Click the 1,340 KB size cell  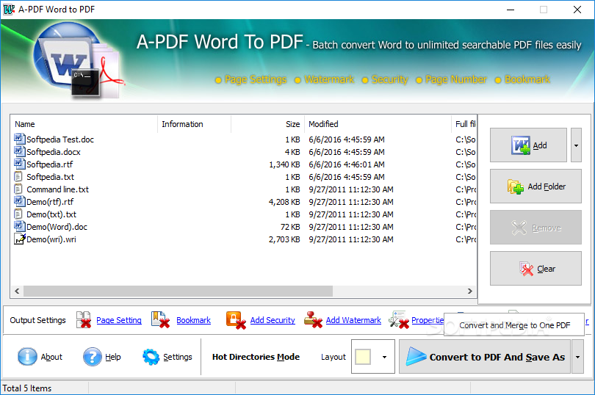point(284,164)
